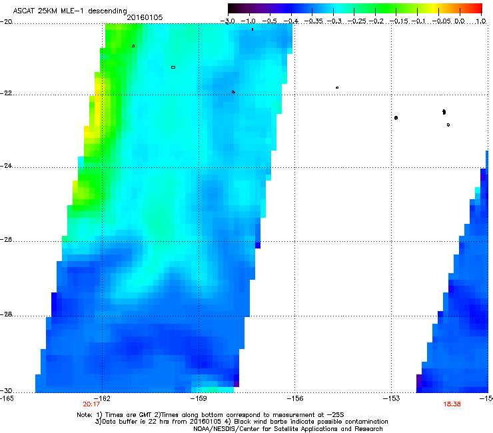Click the -0.1 colorbar label
The image size is (493, 433).
coord(418,21)
